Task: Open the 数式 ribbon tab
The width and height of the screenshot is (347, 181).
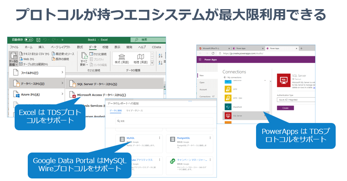Action: [80, 47]
